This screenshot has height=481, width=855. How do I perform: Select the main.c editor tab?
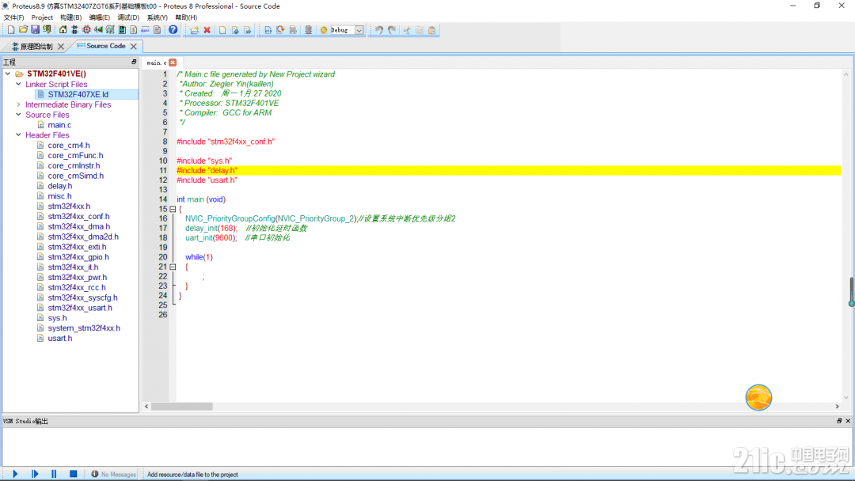point(157,62)
